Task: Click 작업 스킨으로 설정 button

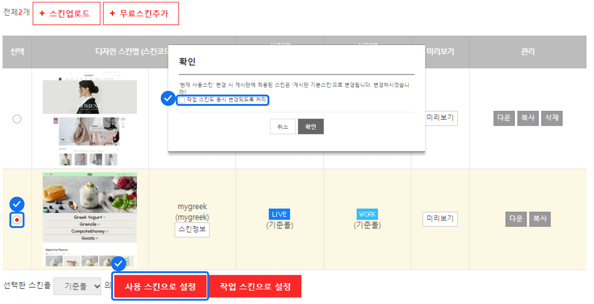Action: (x=255, y=287)
